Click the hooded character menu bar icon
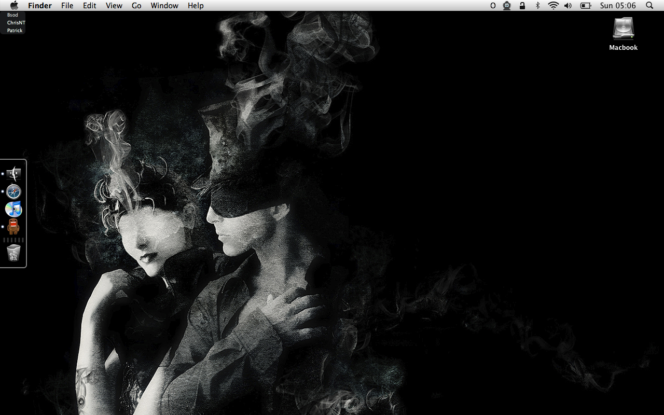Screen dimensions: 664x415 pos(507,6)
